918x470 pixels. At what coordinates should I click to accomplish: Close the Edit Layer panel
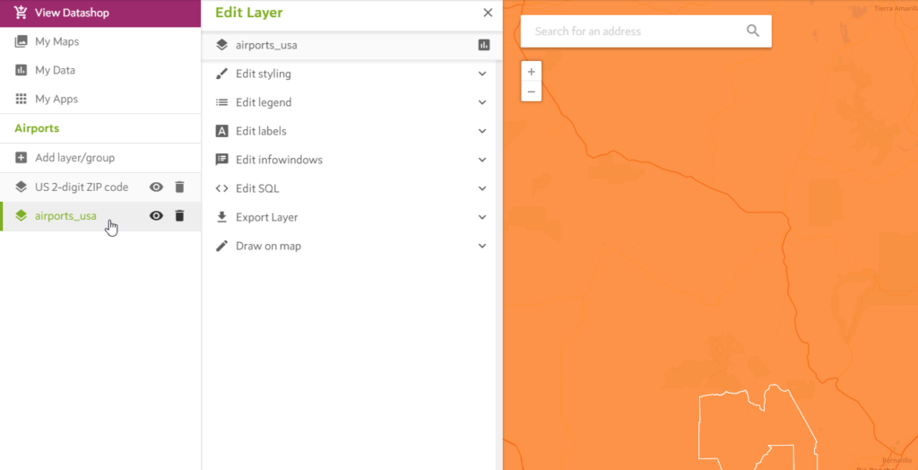pyautogui.click(x=488, y=13)
